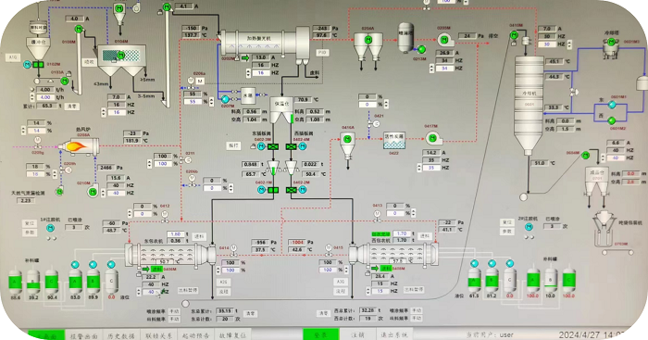Screen dimensions: 648x340
Task: Click the hot air furnace flame icon
Action: point(77,145)
